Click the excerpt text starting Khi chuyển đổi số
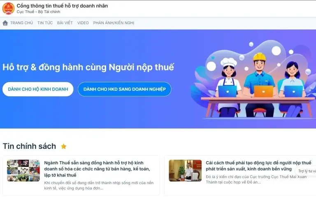The width and height of the screenshot is (316, 197). (x=99, y=185)
